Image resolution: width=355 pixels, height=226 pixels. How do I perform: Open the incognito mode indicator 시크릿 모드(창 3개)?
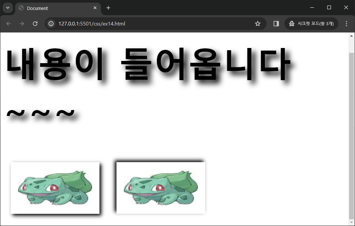point(311,24)
